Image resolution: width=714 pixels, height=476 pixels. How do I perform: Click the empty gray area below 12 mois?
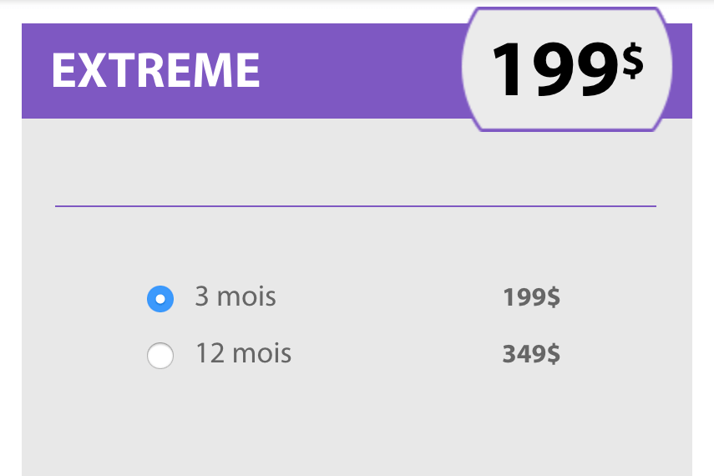tap(355, 426)
